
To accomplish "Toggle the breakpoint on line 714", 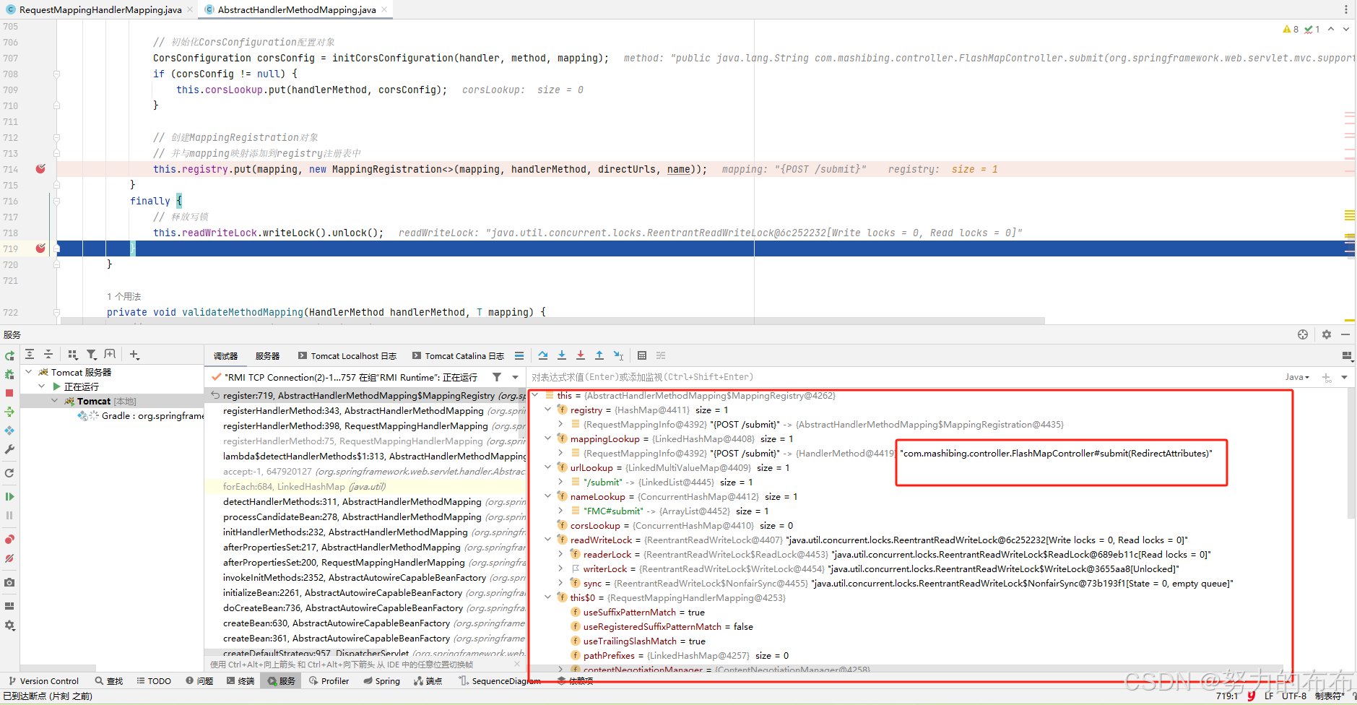I will click(x=40, y=169).
